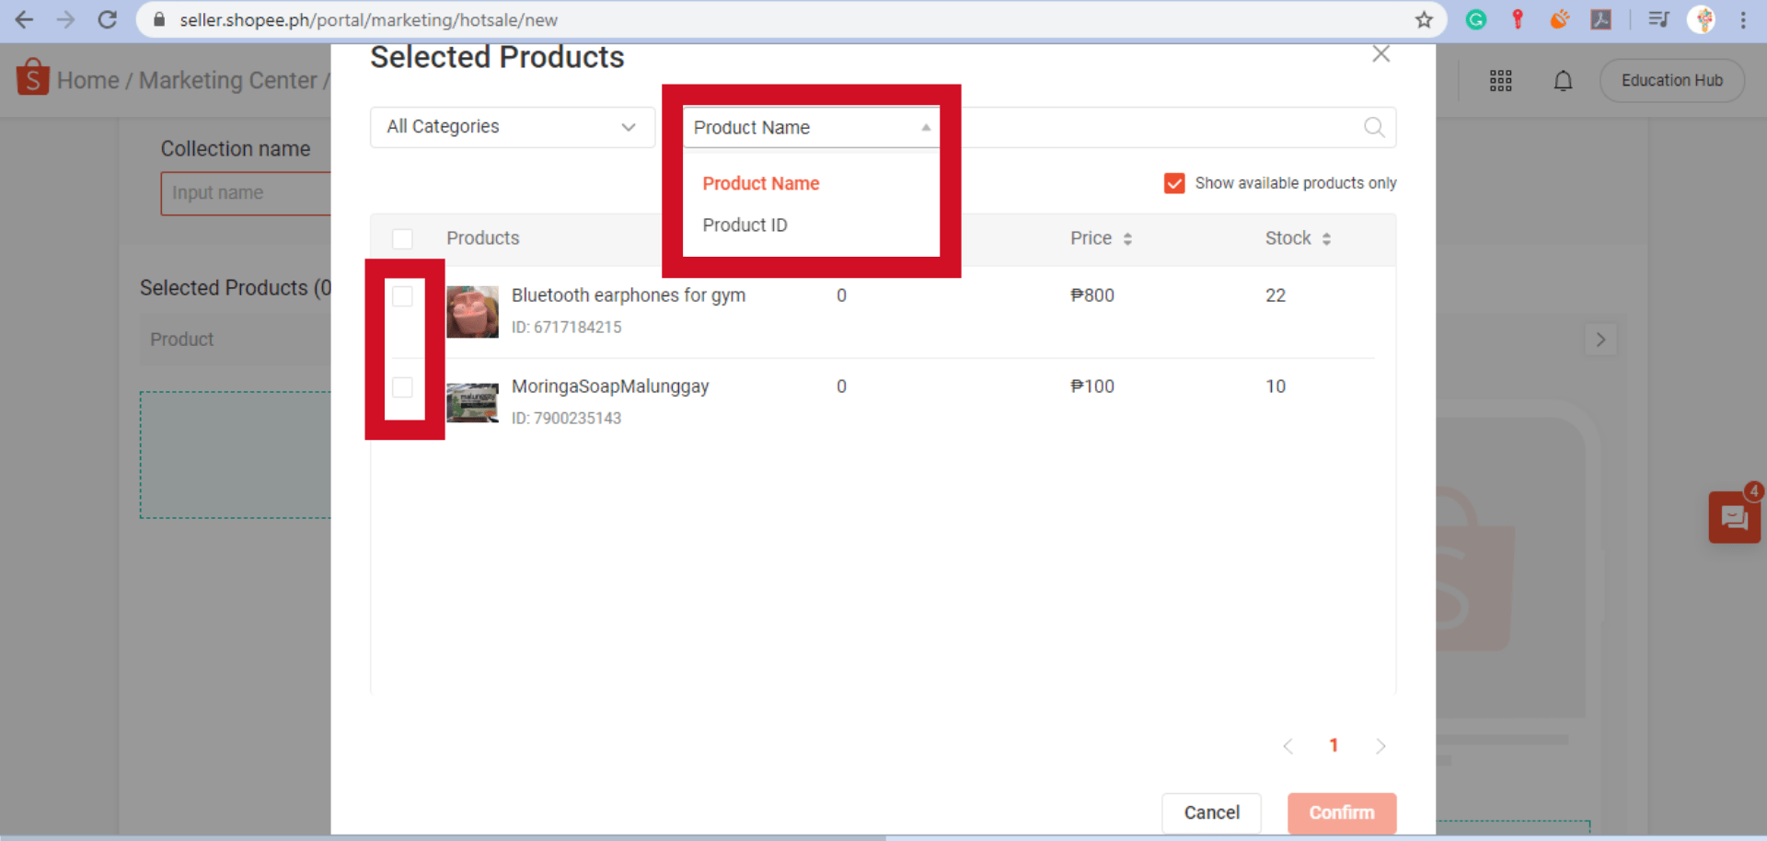Confirm the selected products
This screenshot has height=841, width=1767.
1342,812
